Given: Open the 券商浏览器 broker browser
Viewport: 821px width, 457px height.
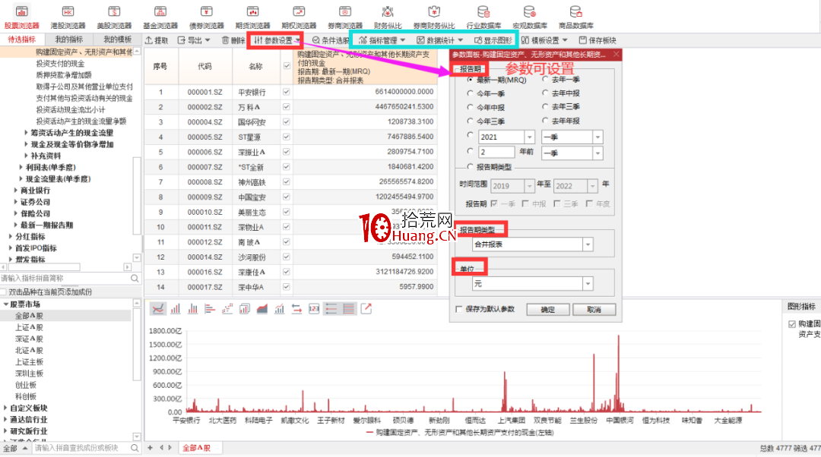Looking at the screenshot, I should tap(345, 17).
